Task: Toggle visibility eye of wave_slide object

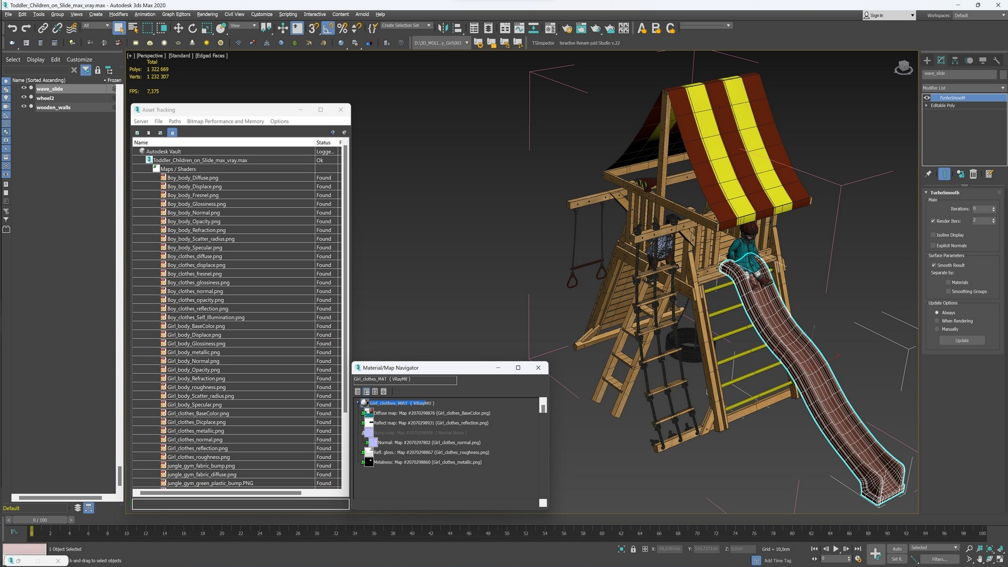Action: (x=24, y=89)
